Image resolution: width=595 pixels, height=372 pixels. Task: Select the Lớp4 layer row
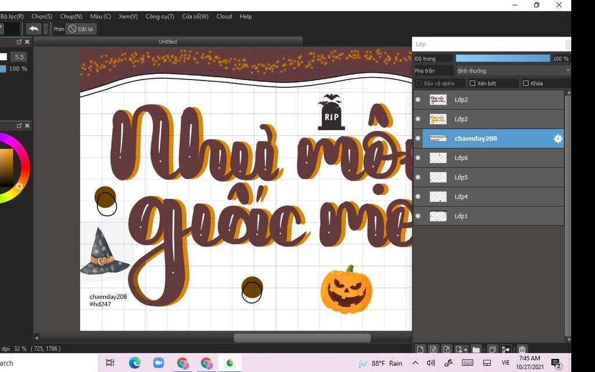coord(488,196)
